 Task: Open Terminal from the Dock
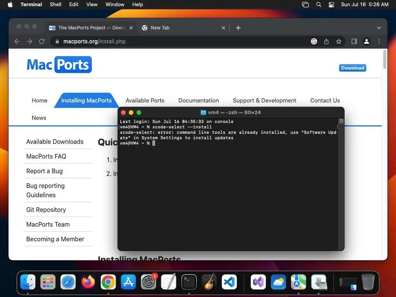[189, 282]
